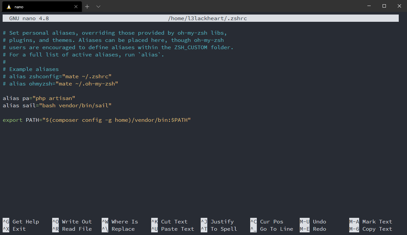Close the terminal window
Screen dimensions: 407x235
399,6
